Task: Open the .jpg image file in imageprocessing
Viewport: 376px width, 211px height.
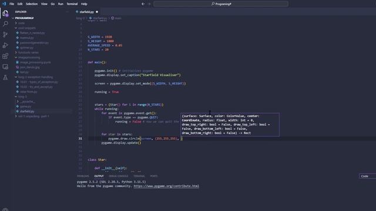Action: [x=30, y=67]
